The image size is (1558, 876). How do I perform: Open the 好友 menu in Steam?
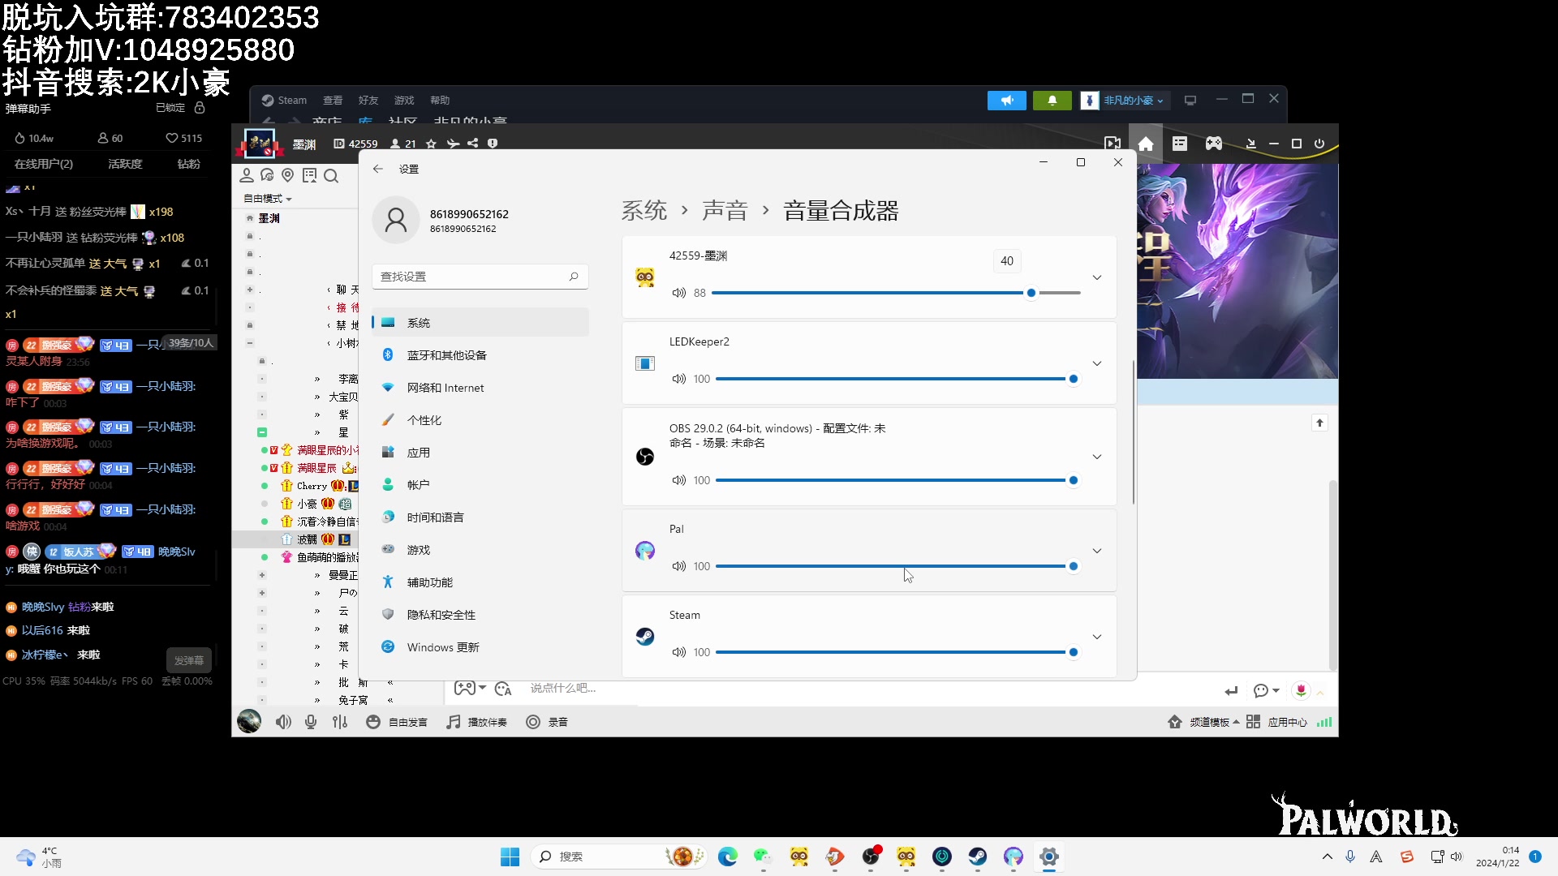[368, 101]
